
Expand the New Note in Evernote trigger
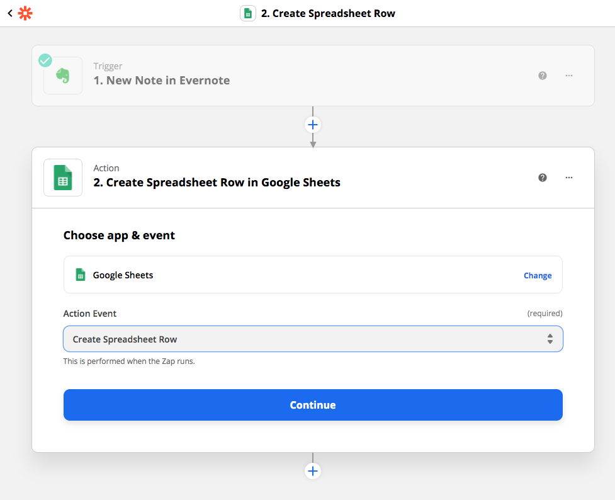[x=162, y=81]
